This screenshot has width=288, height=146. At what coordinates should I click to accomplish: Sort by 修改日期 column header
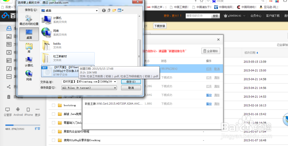click(x=251, y=53)
